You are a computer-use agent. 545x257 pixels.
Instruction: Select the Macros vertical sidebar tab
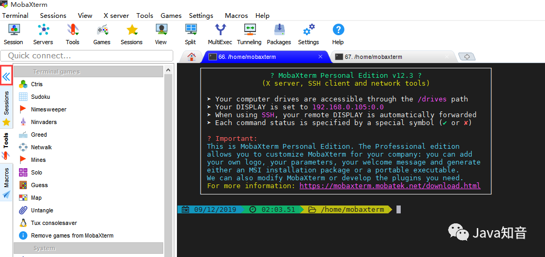(6, 183)
